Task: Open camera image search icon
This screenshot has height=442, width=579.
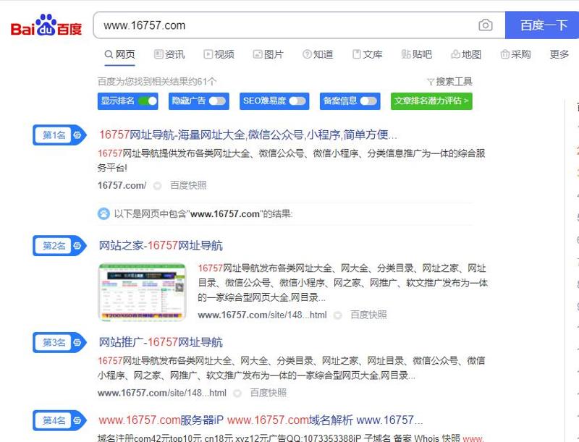Action: click(x=485, y=25)
